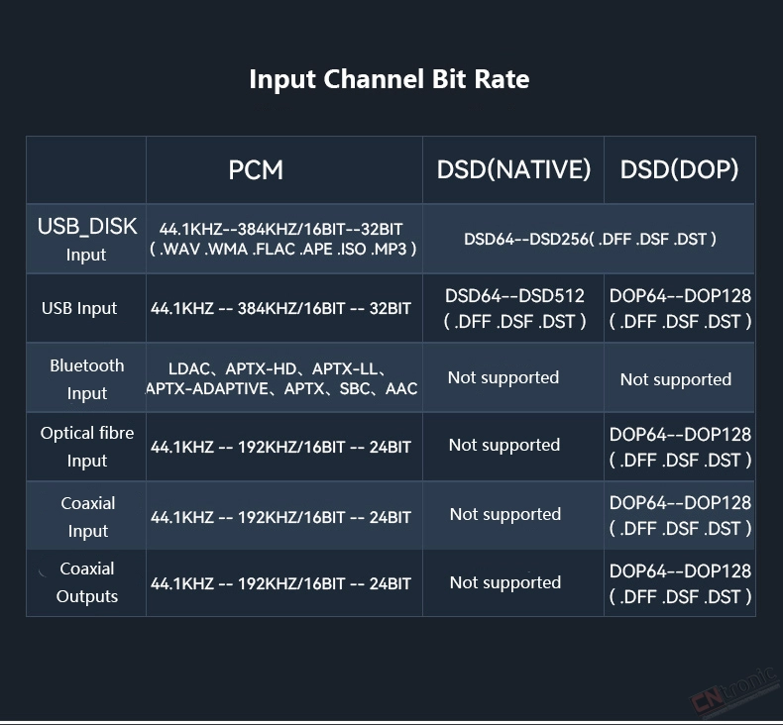Click the USB Input row label

coord(79,308)
